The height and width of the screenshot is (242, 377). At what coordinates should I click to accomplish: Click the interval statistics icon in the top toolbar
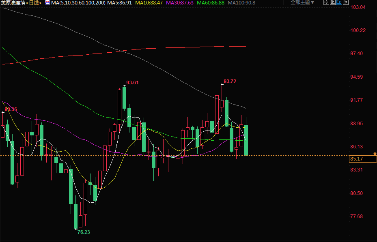click(x=333, y=2)
